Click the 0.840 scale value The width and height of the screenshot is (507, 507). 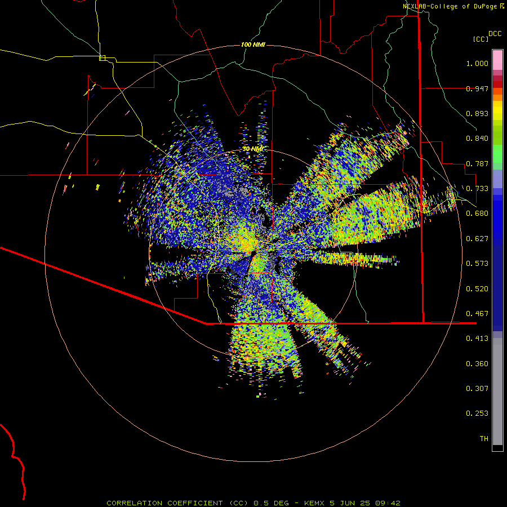coord(477,139)
